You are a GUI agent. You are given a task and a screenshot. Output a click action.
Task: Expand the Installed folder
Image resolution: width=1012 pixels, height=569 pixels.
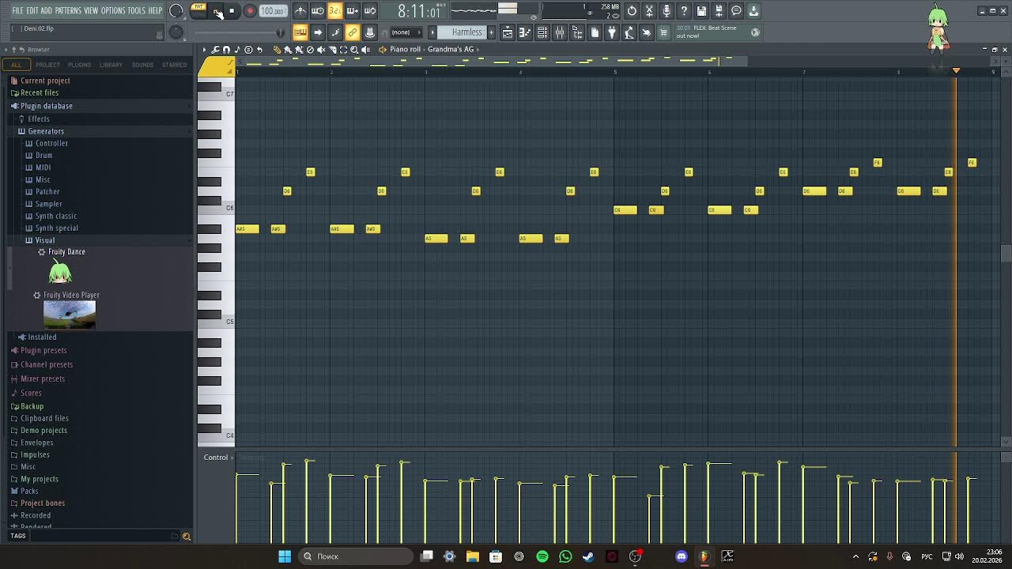42,337
